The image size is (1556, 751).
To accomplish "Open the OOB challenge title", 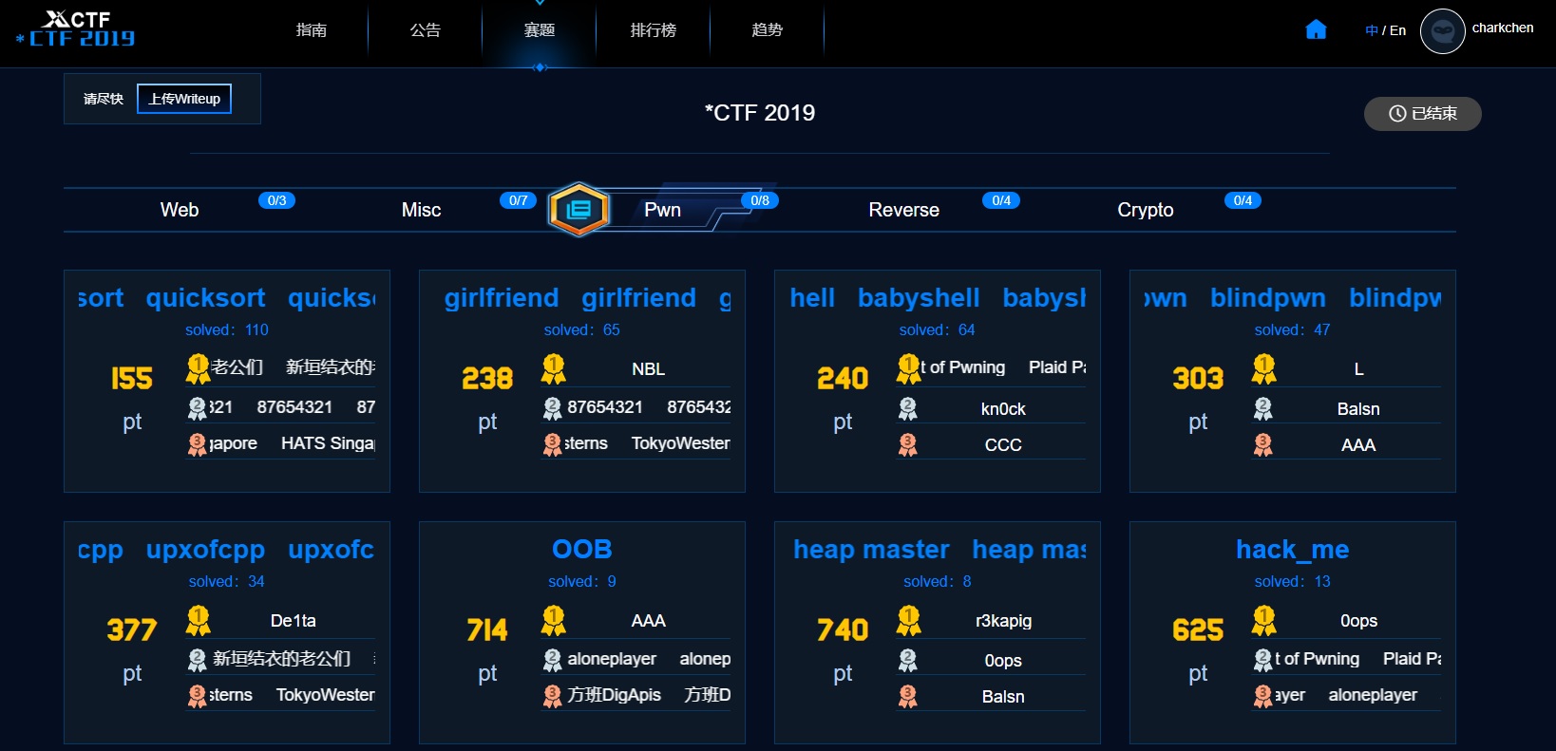I will tap(581, 550).
